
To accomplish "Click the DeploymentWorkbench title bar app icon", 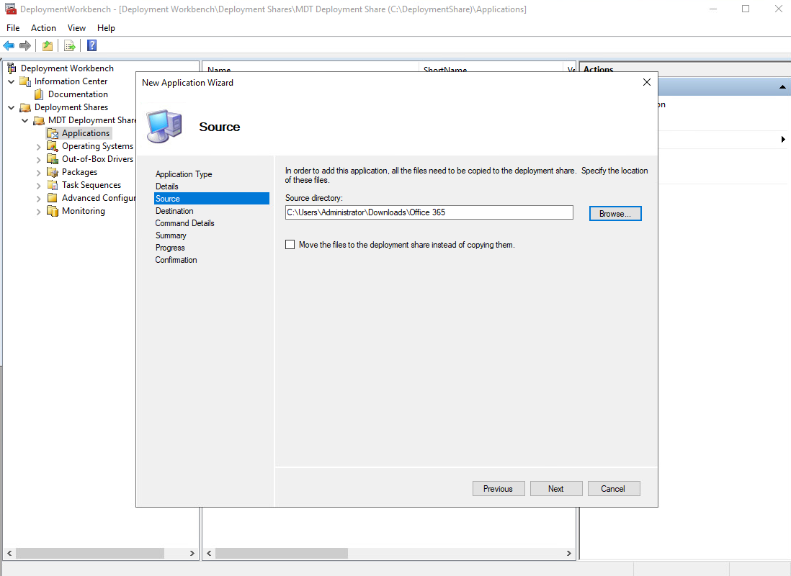I will [x=10, y=9].
